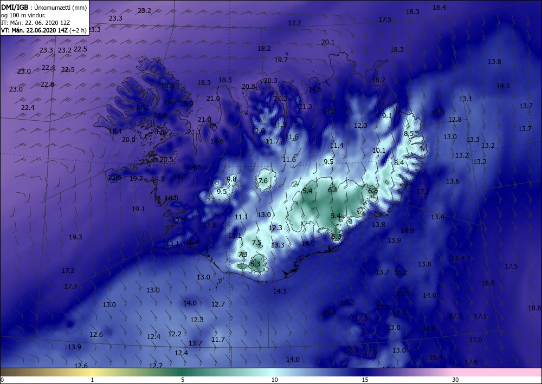The image size is (542, 384).
Task: Click the color scale label '30'
Action: (x=455, y=380)
